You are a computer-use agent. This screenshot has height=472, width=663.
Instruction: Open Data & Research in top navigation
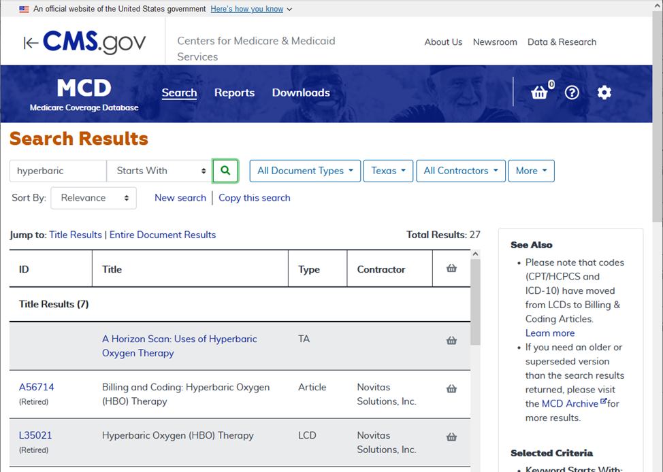pos(562,42)
